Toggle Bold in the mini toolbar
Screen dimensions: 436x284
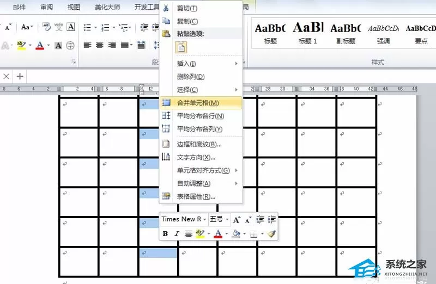coord(165,234)
